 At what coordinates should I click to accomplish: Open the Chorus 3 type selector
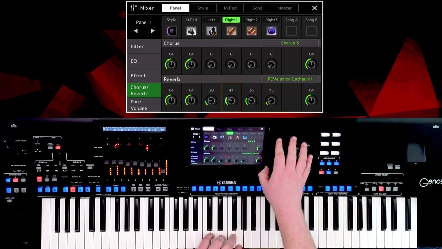pyautogui.click(x=290, y=43)
